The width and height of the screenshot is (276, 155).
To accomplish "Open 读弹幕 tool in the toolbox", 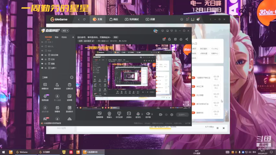I will tap(69, 98).
